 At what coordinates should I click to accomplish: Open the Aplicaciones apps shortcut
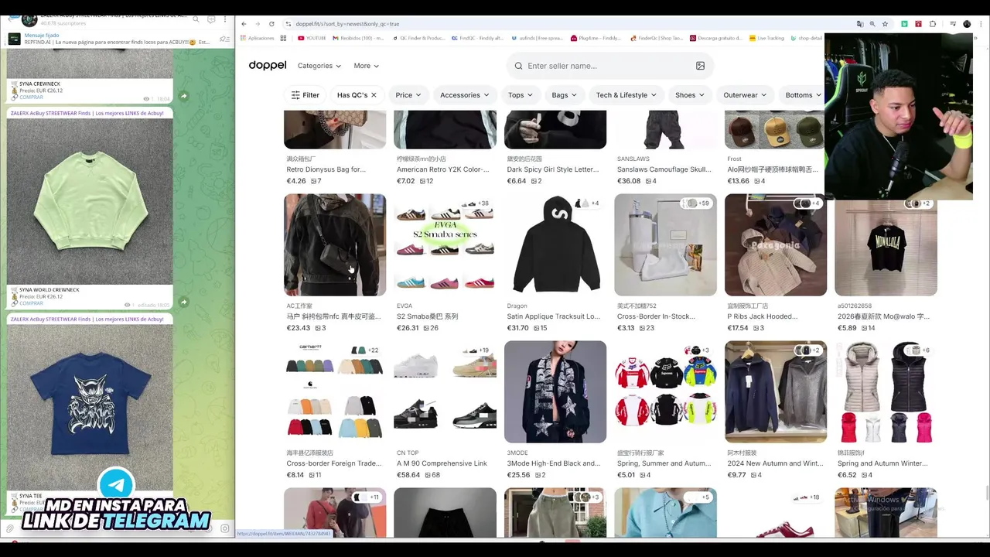(257, 38)
